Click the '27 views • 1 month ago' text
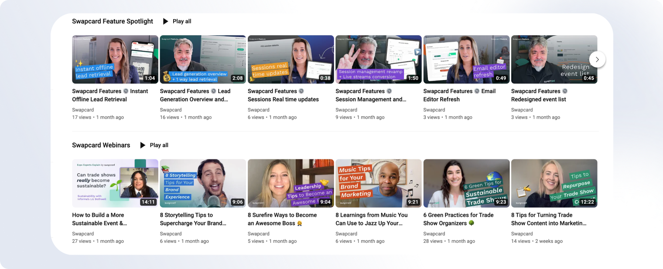Screen dimensions: 663x269 [x=98, y=242]
